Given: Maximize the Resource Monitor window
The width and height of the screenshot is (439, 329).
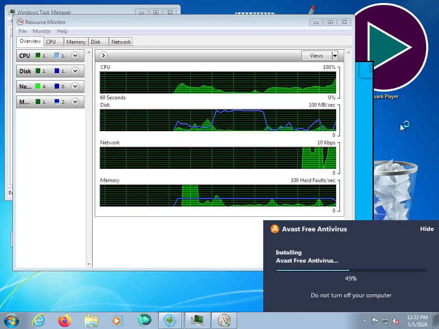Looking at the screenshot, I should click(x=331, y=22).
